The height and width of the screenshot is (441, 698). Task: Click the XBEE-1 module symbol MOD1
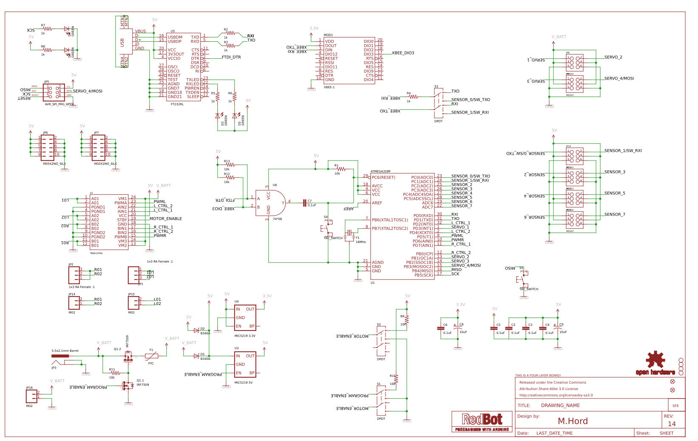[x=350, y=61]
